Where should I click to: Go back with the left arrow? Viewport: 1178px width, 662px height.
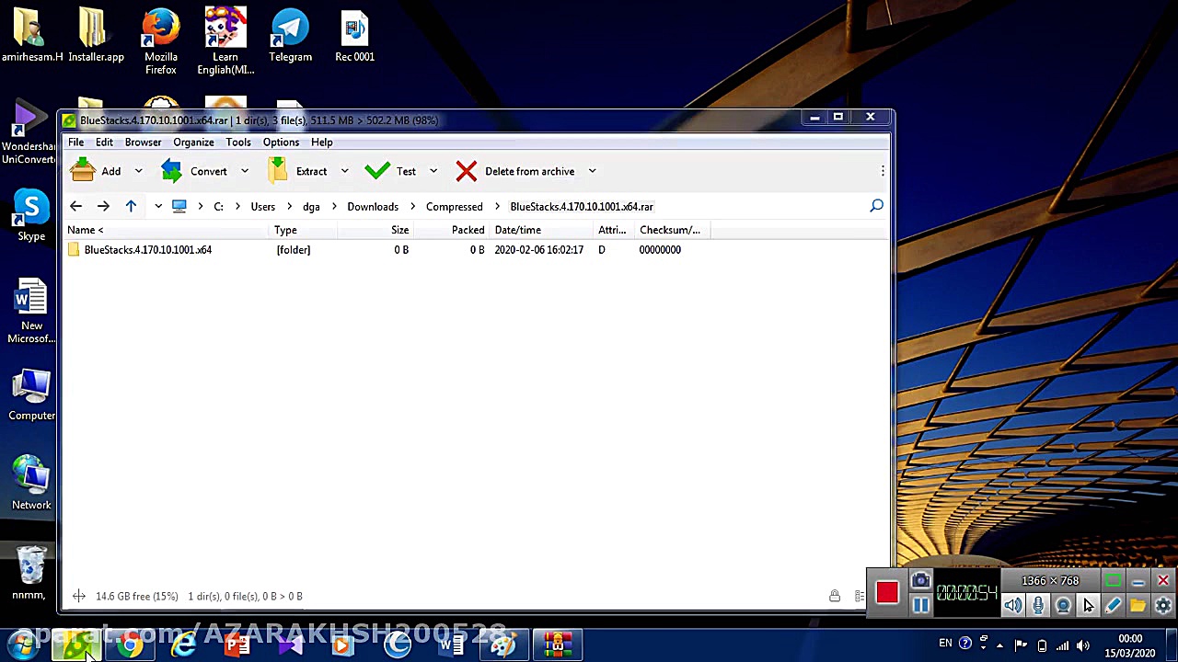[75, 207]
